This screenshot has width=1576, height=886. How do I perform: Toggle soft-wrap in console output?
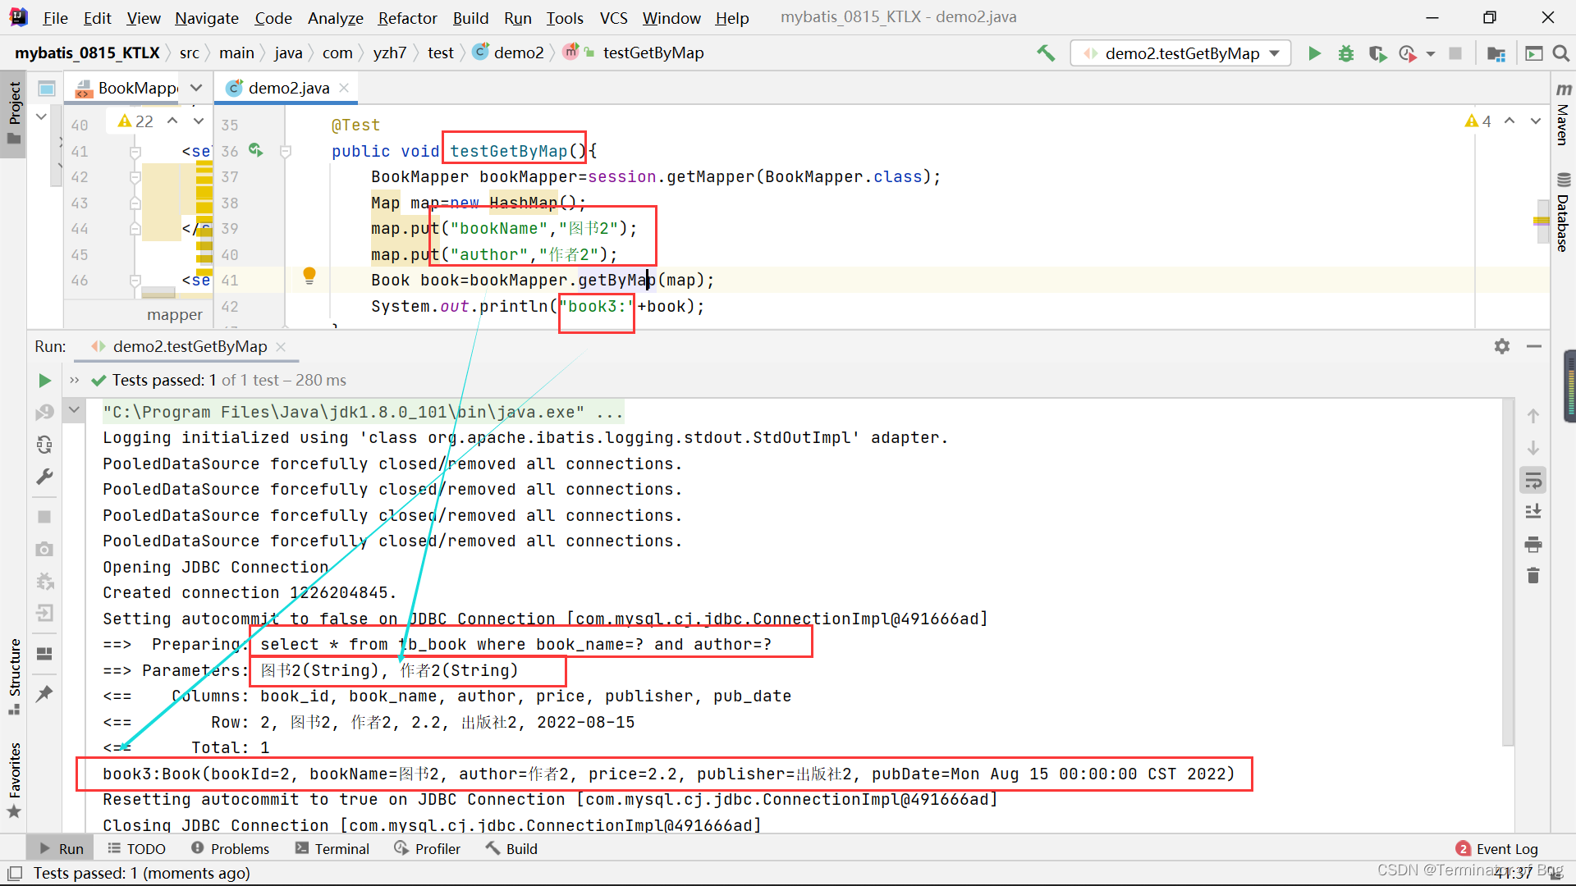click(x=1532, y=481)
